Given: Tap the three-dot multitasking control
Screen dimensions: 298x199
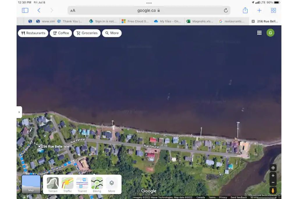Looking at the screenshot, I should pos(149,3).
